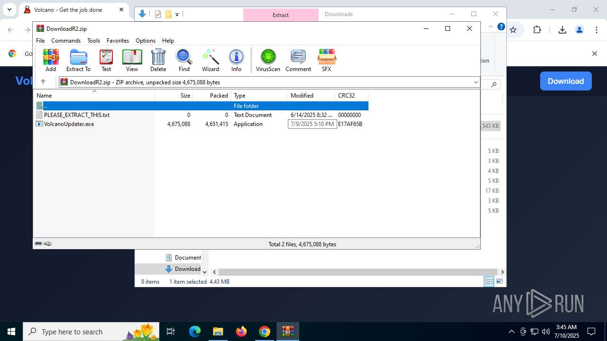The height and width of the screenshot is (341, 607).
Task: Open the taskbar clock and date
Action: click(x=566, y=332)
